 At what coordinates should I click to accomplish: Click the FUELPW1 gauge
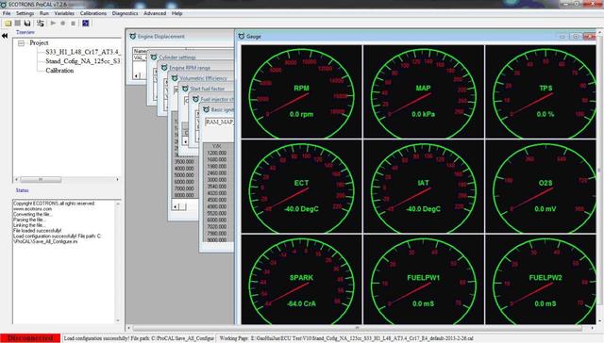click(x=424, y=280)
